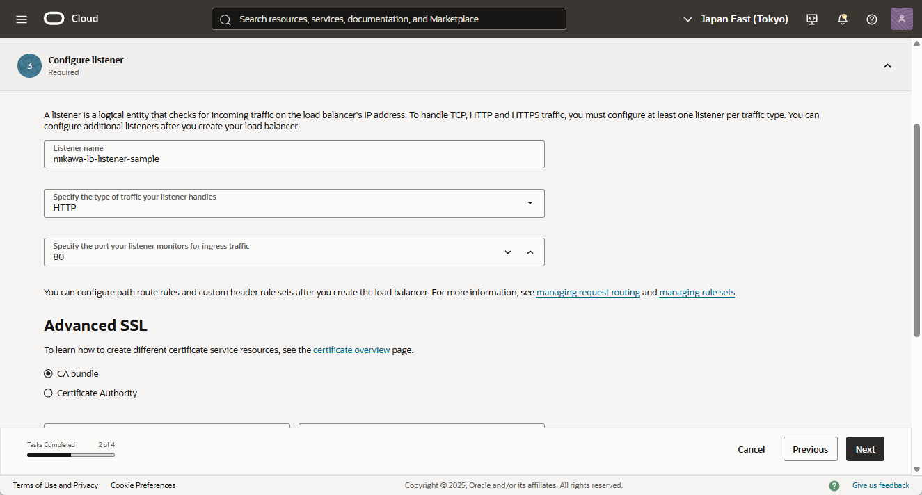Viewport: 922px width, 495px height.
Task: Click the green help icon beside feedback
Action: [x=834, y=485]
